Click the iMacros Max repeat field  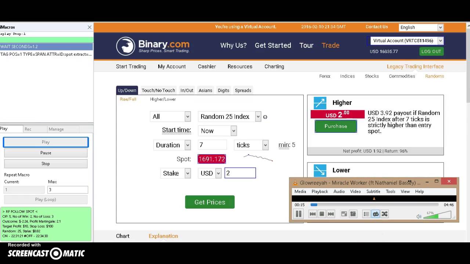68,190
